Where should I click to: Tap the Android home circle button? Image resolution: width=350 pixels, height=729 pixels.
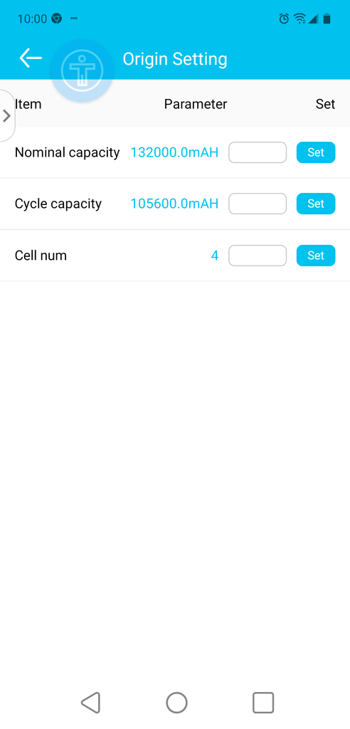(176, 702)
